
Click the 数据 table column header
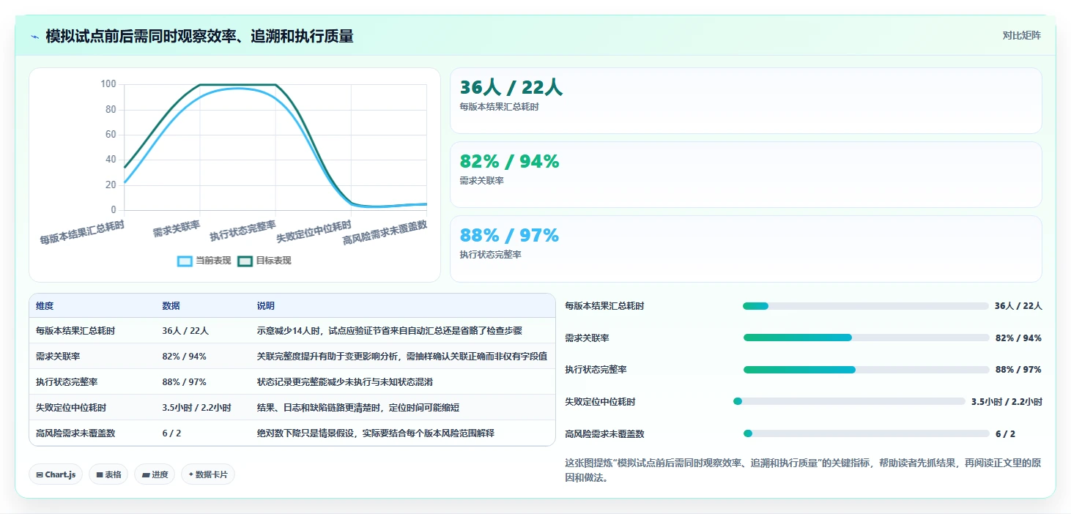pyautogui.click(x=171, y=305)
